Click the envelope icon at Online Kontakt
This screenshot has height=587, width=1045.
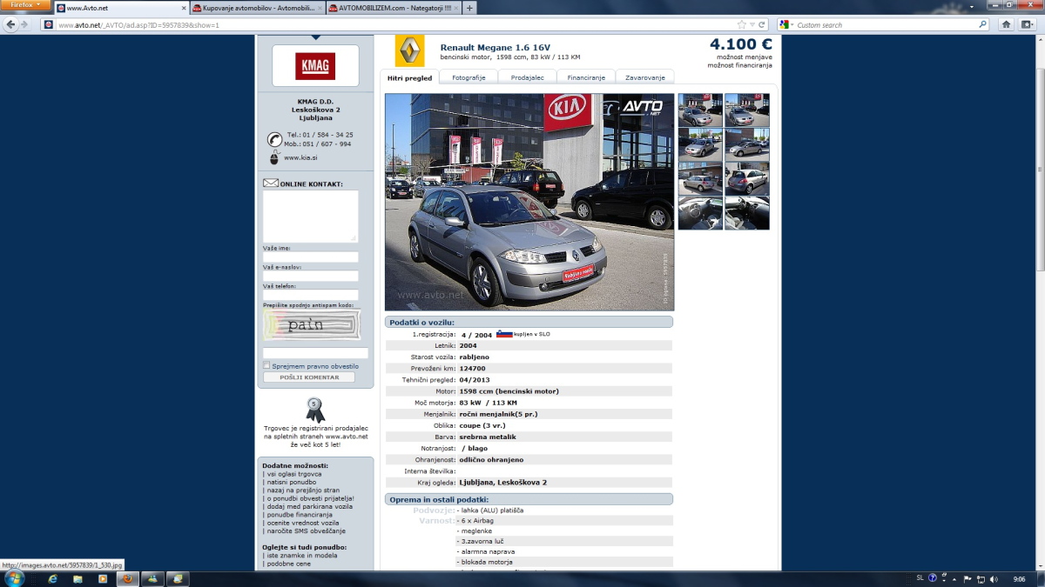[x=271, y=183]
